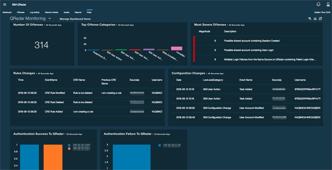Open dashboard in new window icon
Screen dimensions: 332x170
(x=321, y=19)
